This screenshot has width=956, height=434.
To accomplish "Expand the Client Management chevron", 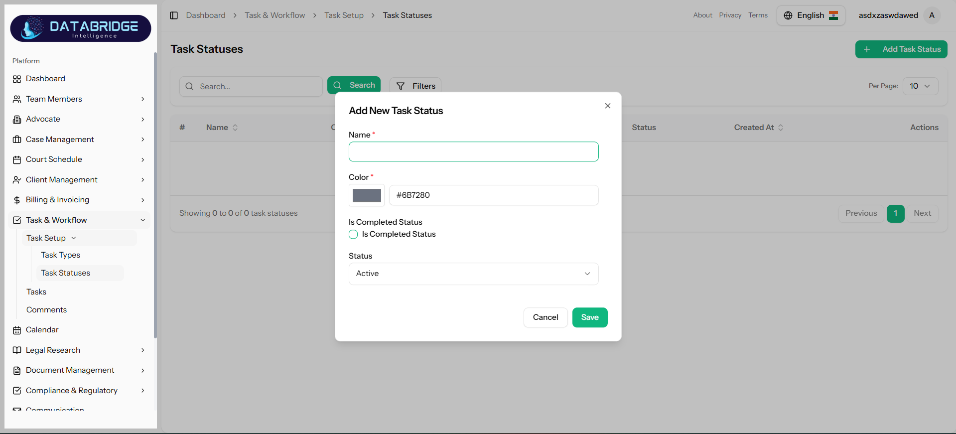I will (143, 180).
